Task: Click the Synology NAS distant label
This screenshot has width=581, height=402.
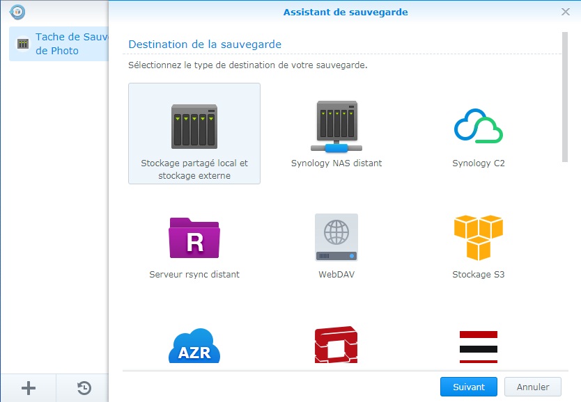Action: [336, 163]
